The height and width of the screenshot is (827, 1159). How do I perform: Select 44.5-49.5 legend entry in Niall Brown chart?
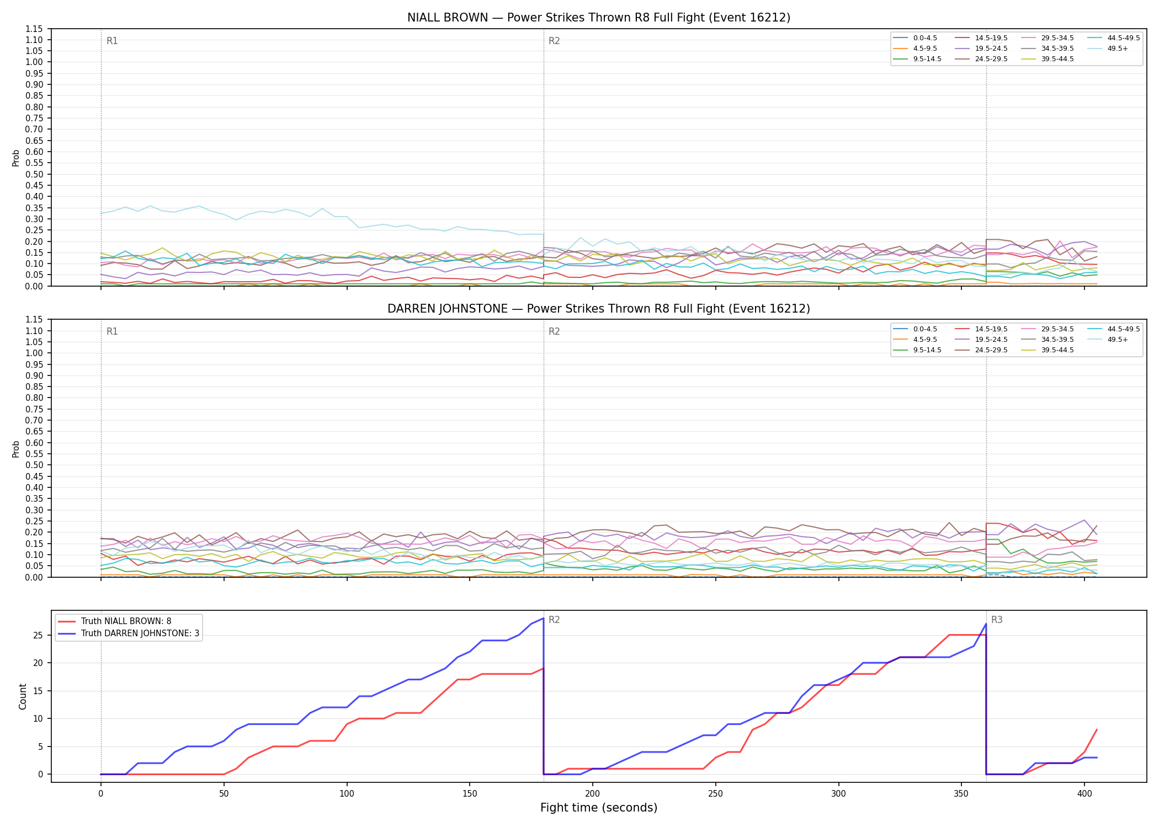click(1114, 38)
